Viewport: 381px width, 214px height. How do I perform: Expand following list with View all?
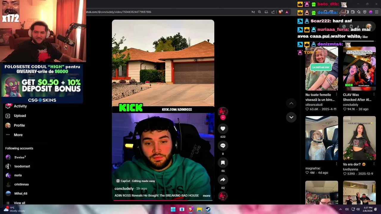[16, 203]
